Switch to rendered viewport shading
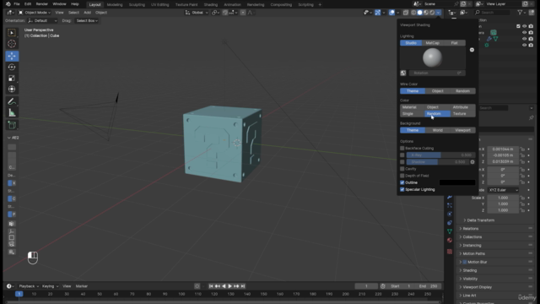This screenshot has width=540, height=304. coord(432,13)
